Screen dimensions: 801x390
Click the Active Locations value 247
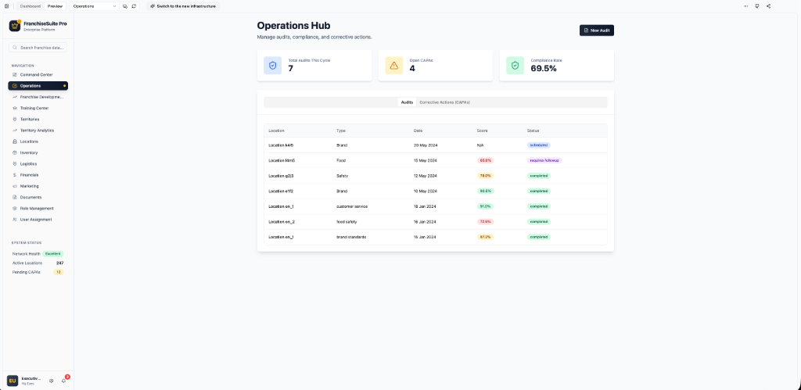[59, 263]
